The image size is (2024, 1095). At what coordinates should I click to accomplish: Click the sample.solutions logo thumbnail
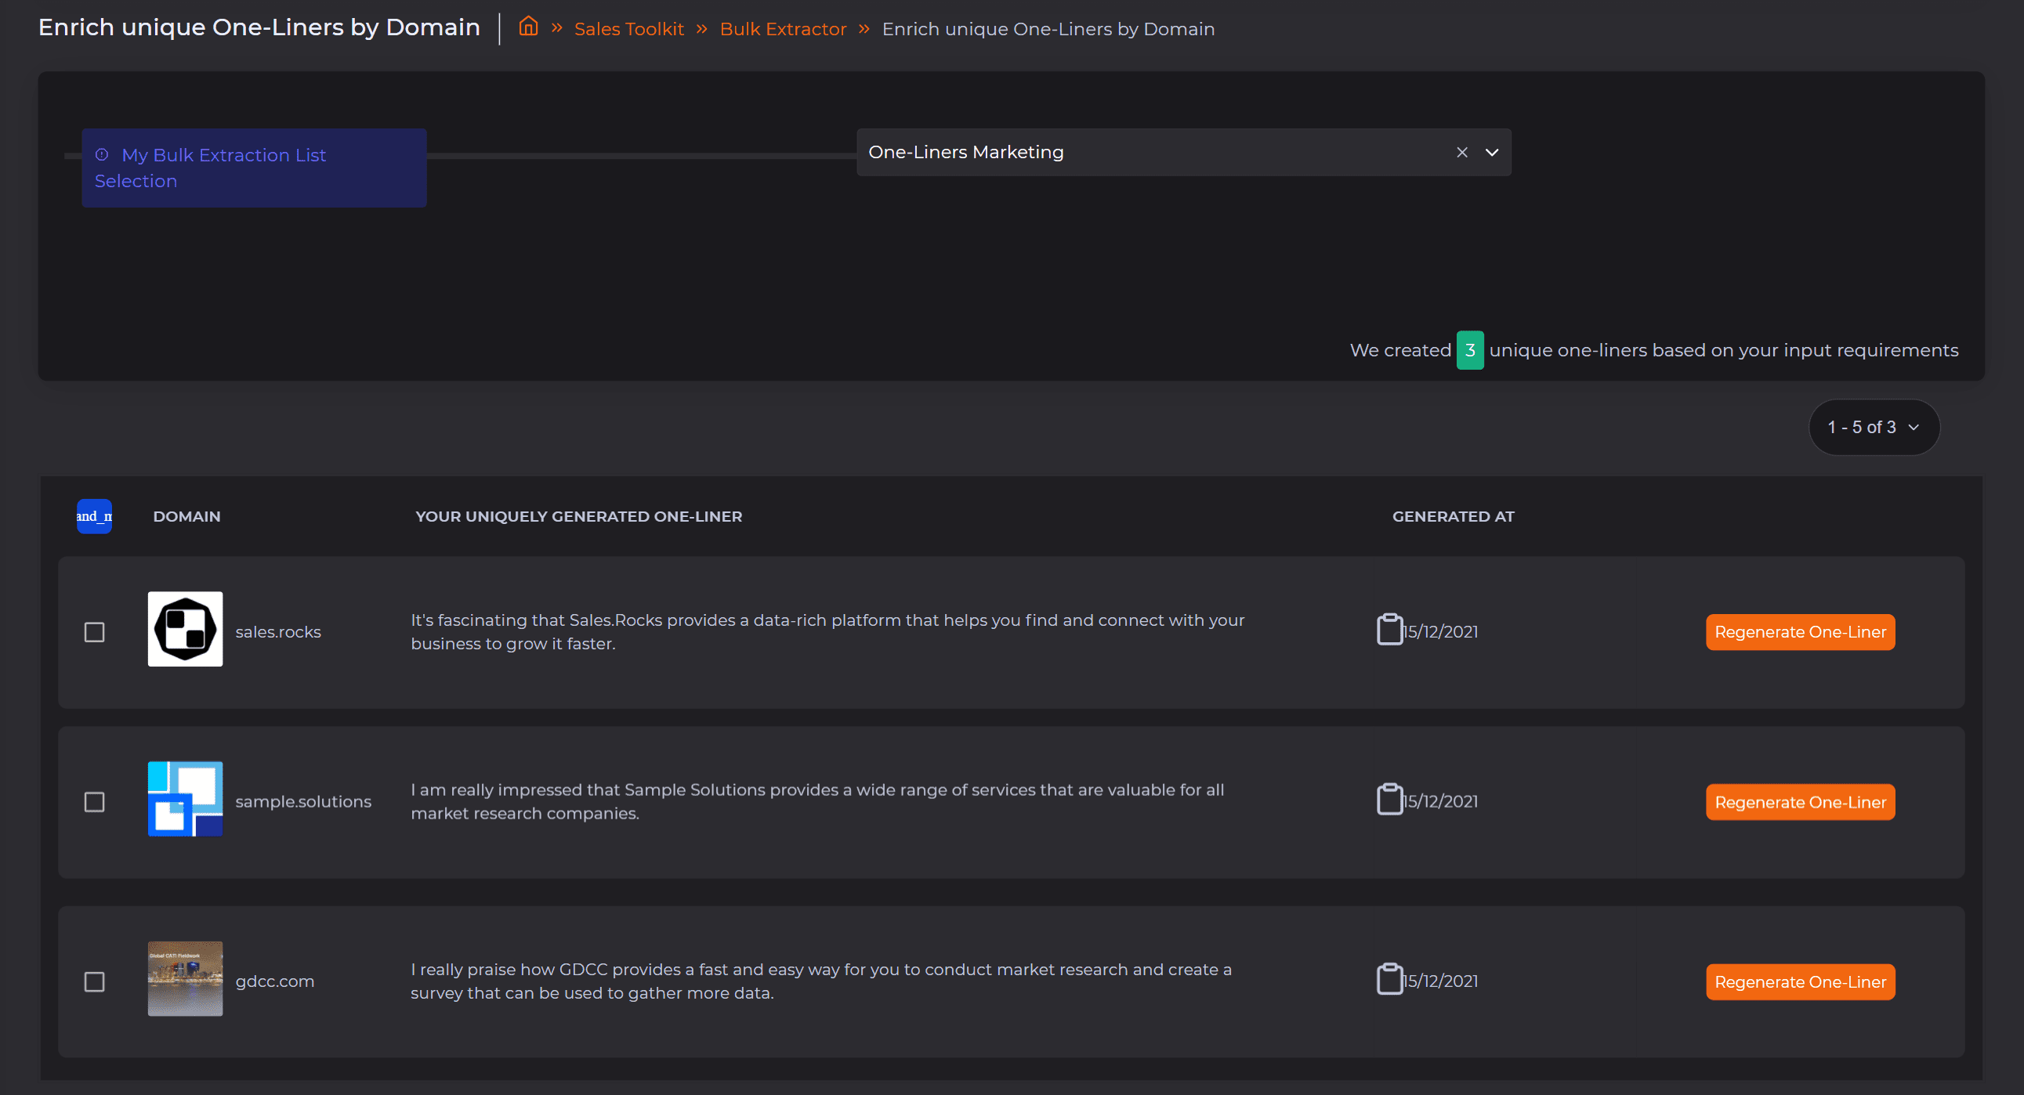click(186, 799)
